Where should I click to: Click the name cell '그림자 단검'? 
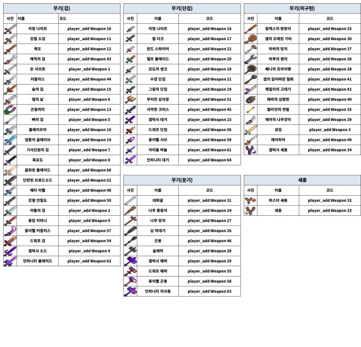click(x=158, y=90)
